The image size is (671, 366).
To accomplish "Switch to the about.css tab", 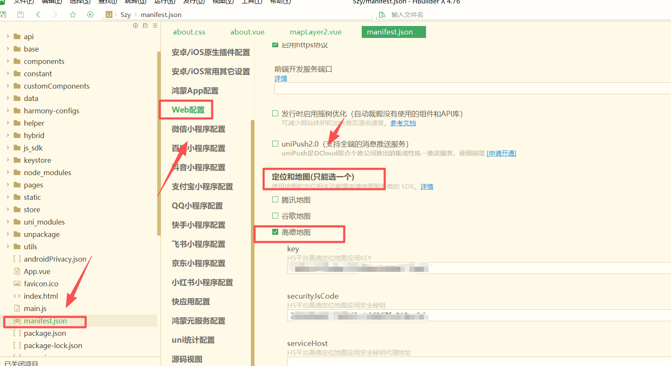I will point(189,32).
